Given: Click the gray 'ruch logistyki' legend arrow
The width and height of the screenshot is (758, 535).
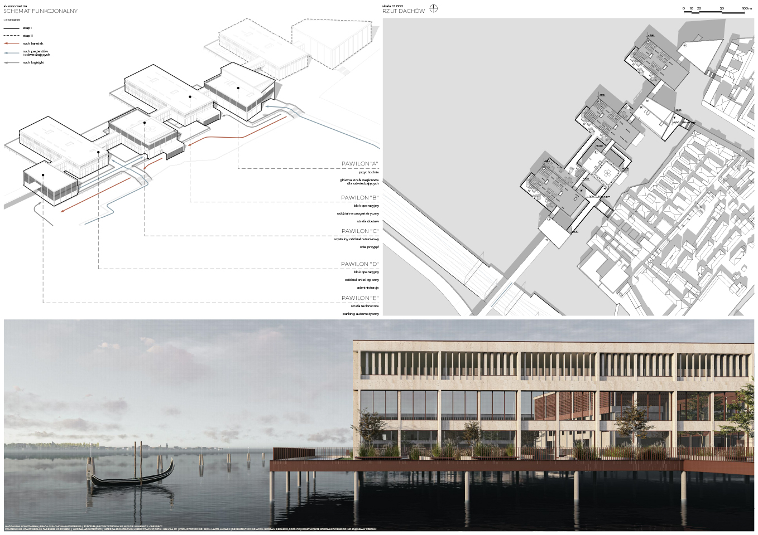Looking at the screenshot, I should pyautogui.click(x=12, y=62).
